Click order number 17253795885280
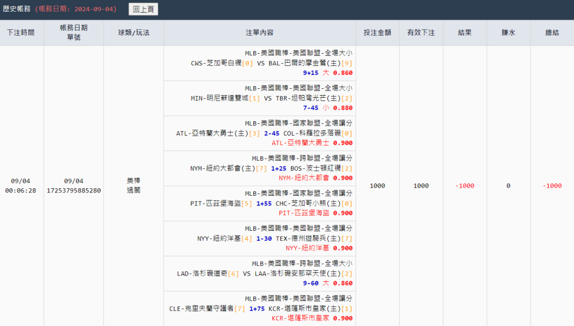 coord(73,190)
